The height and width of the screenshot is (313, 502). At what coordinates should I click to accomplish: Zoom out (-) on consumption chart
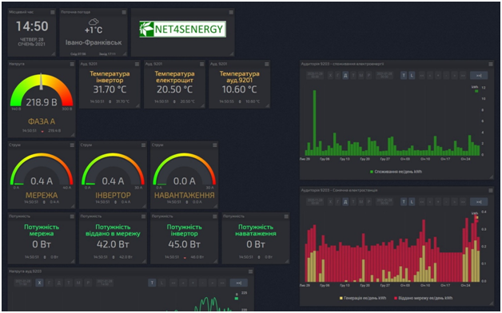tap(446, 75)
